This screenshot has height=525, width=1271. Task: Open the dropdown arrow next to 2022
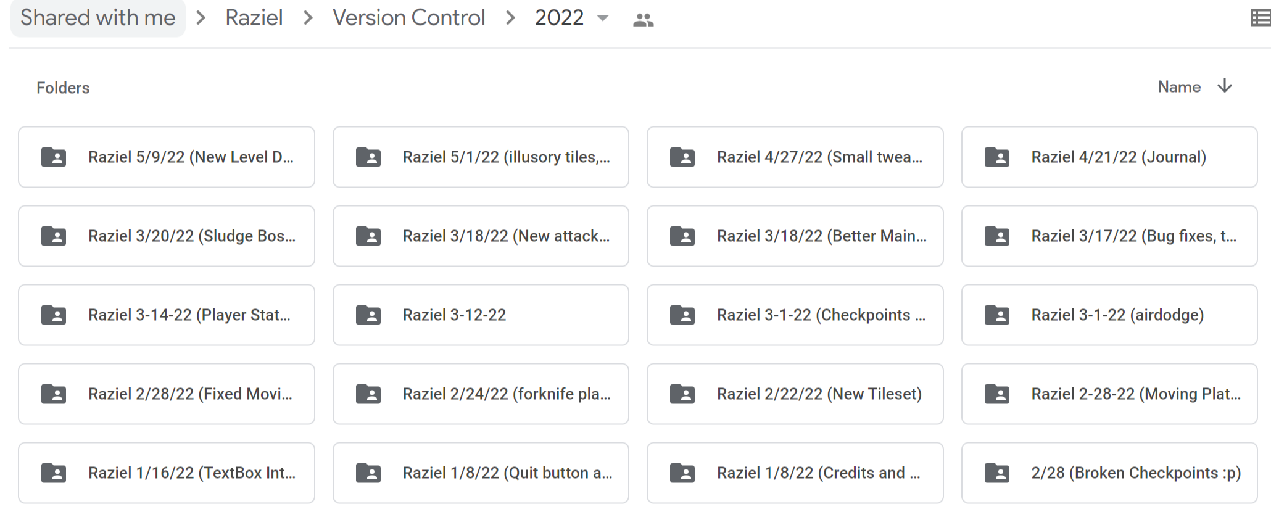pos(603,19)
